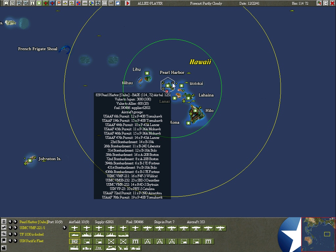Screen dimensions: 336x252
Task: Click 'USMC VMF-211: 16 x F4F-3 Wildcat' line
Action: [x=132, y=176]
